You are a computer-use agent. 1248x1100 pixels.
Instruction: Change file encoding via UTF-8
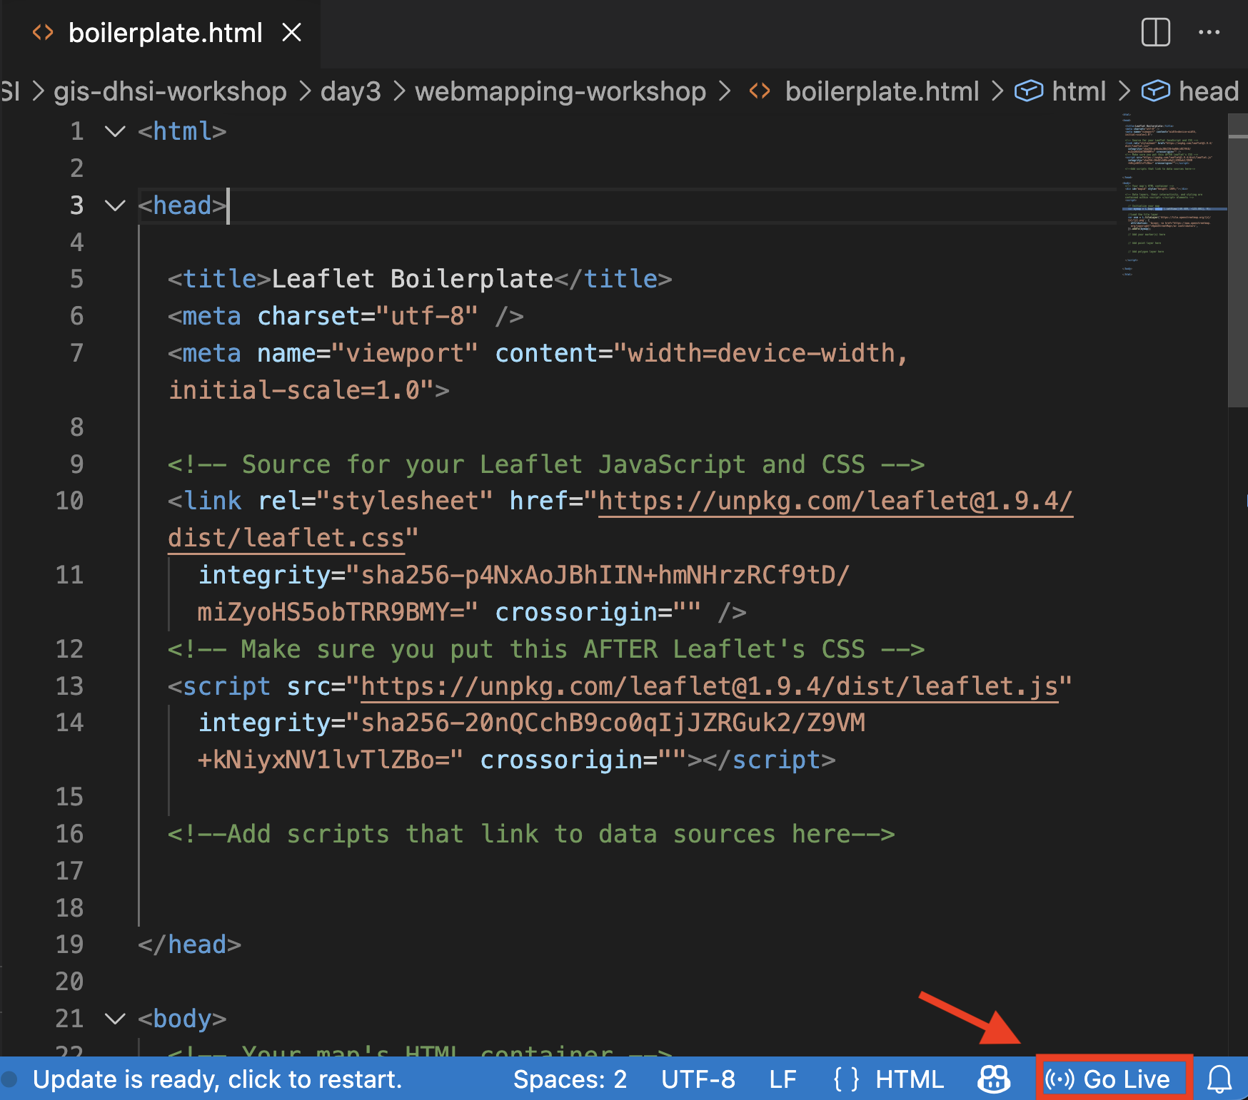[698, 1079]
